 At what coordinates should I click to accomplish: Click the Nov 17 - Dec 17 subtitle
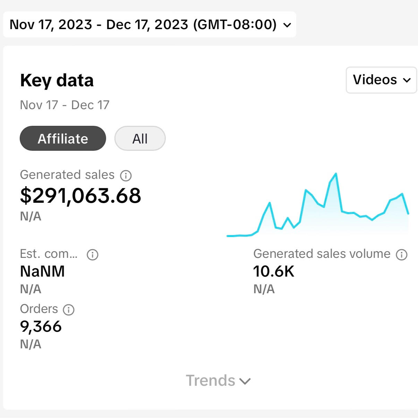click(x=65, y=105)
